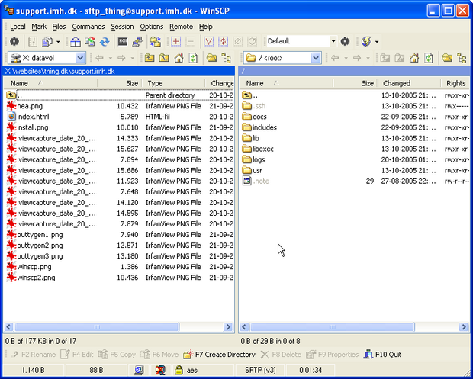Image resolution: width=473 pixels, height=379 pixels.
Task: Click the preferences gear icon in toolbar
Action: click(x=14, y=41)
